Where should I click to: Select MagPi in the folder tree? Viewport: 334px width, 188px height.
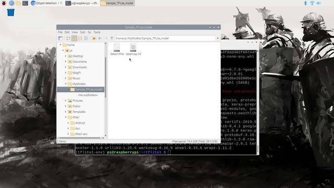coord(77,73)
